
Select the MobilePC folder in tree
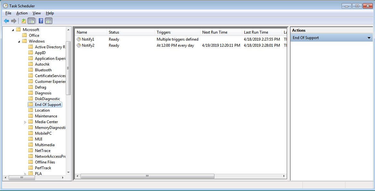[43, 133]
